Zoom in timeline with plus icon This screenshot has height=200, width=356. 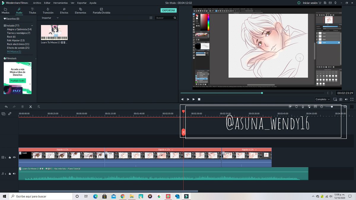point(345,107)
